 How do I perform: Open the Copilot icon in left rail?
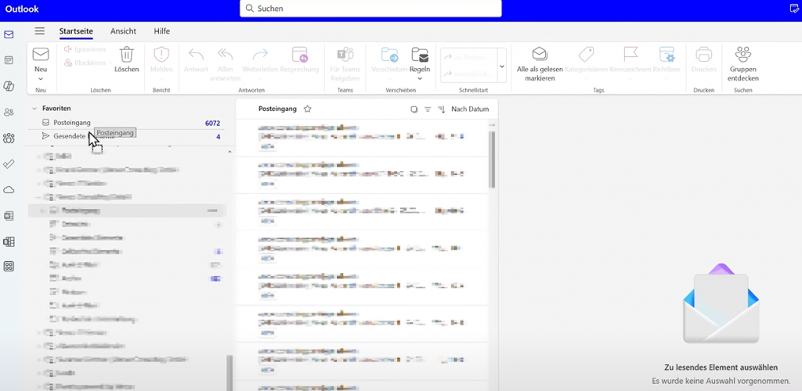[x=9, y=86]
